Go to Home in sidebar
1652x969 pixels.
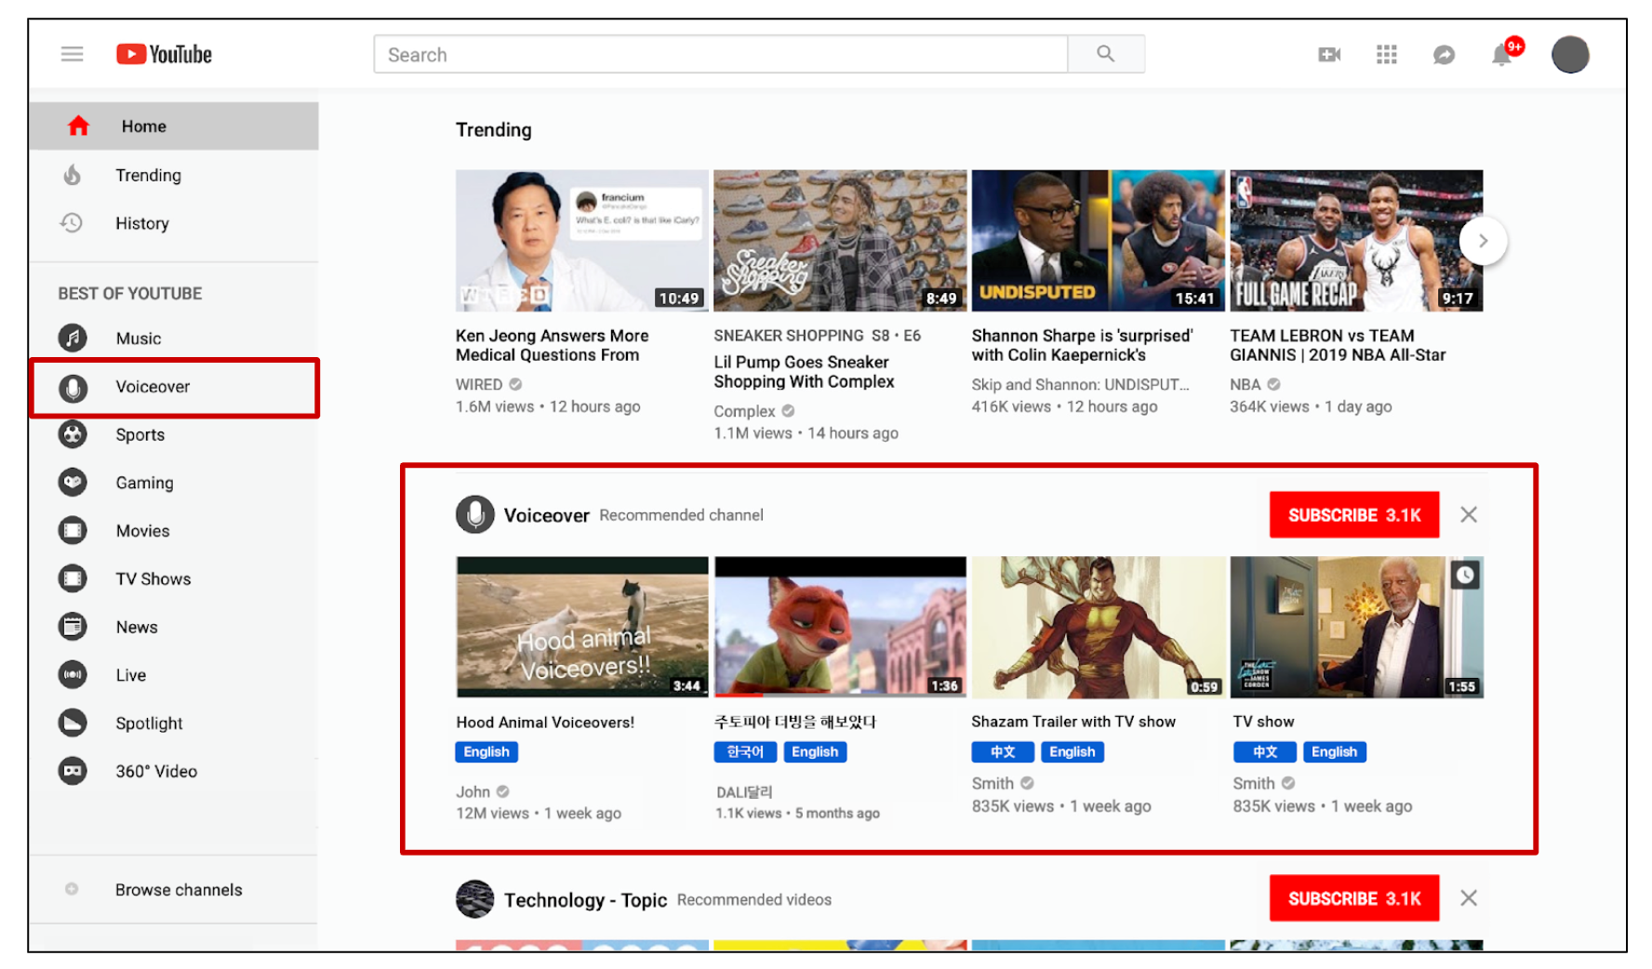pos(174,126)
